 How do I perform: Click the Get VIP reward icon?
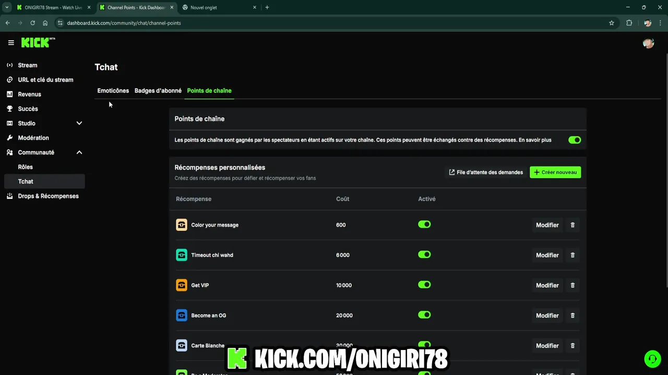pos(182,285)
